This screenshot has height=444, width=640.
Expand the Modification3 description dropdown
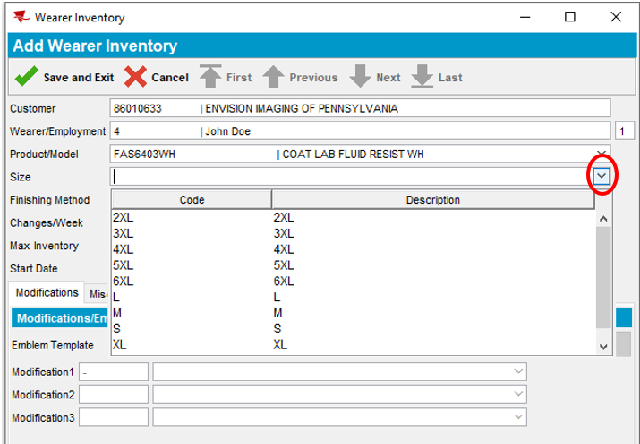point(518,417)
